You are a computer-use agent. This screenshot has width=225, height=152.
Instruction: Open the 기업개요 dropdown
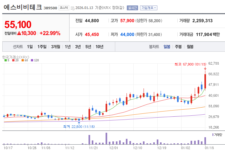click(x=148, y=8)
